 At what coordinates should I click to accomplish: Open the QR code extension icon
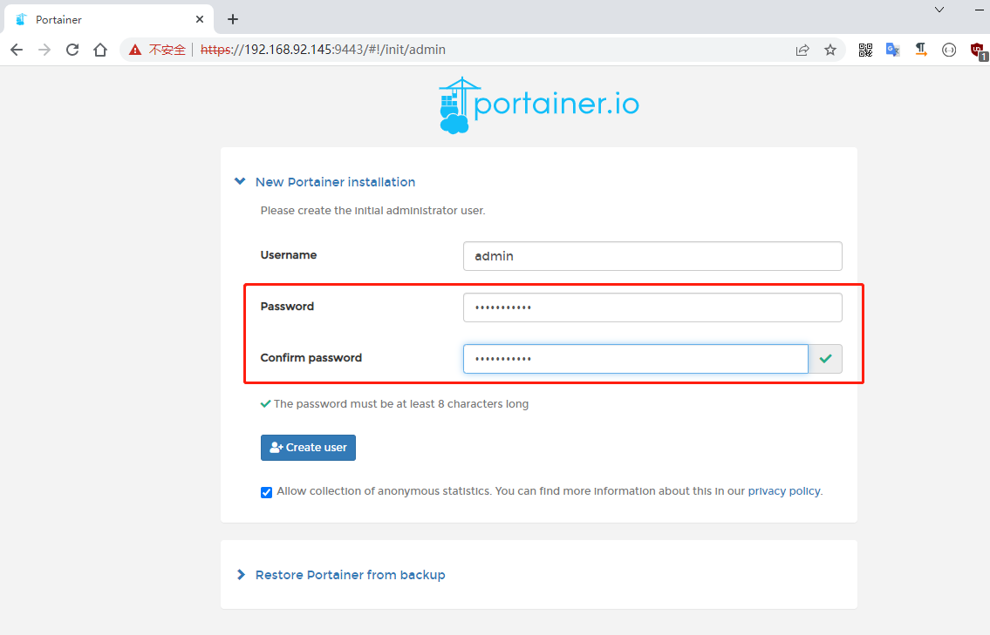coord(865,50)
